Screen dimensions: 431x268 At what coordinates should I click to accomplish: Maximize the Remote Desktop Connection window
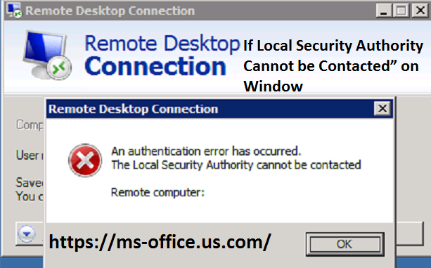click(x=401, y=11)
